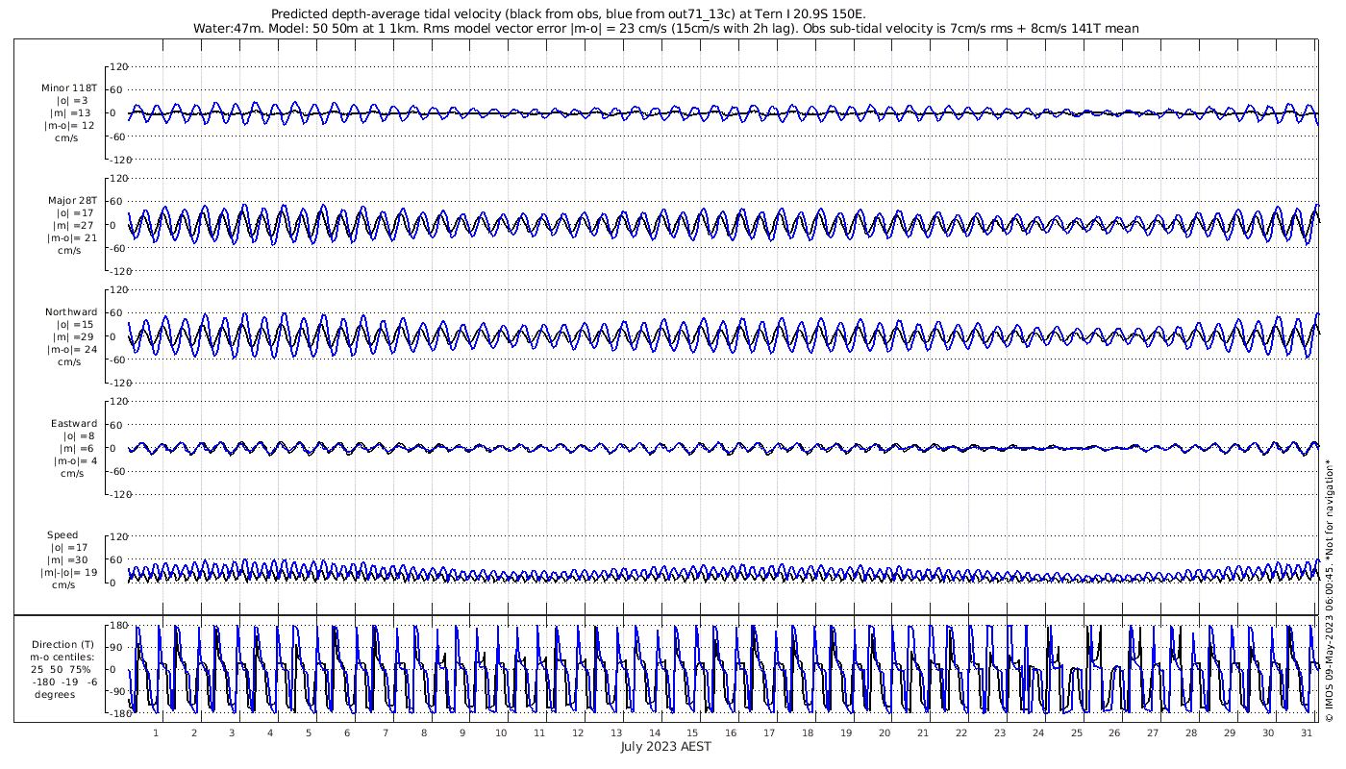Click the '|o| =8' value under Eastward

tap(76, 435)
